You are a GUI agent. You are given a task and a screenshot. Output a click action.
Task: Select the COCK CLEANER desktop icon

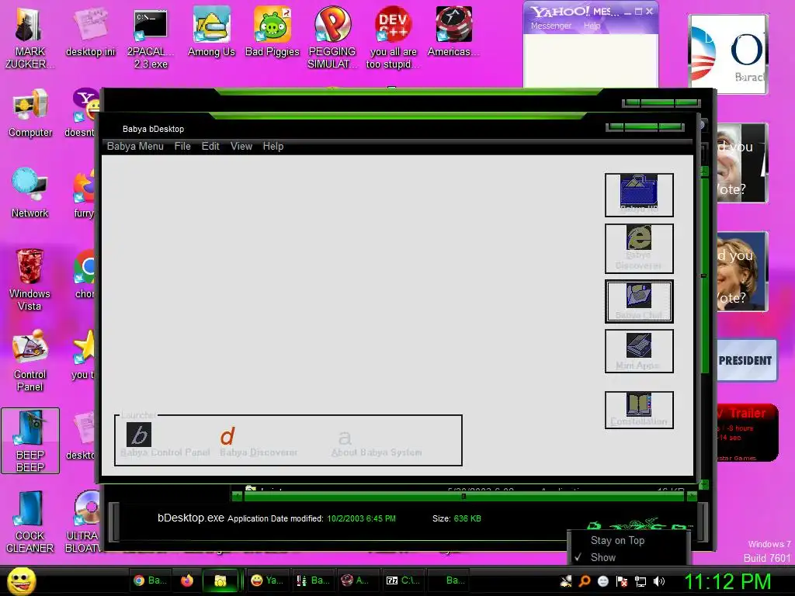point(30,521)
